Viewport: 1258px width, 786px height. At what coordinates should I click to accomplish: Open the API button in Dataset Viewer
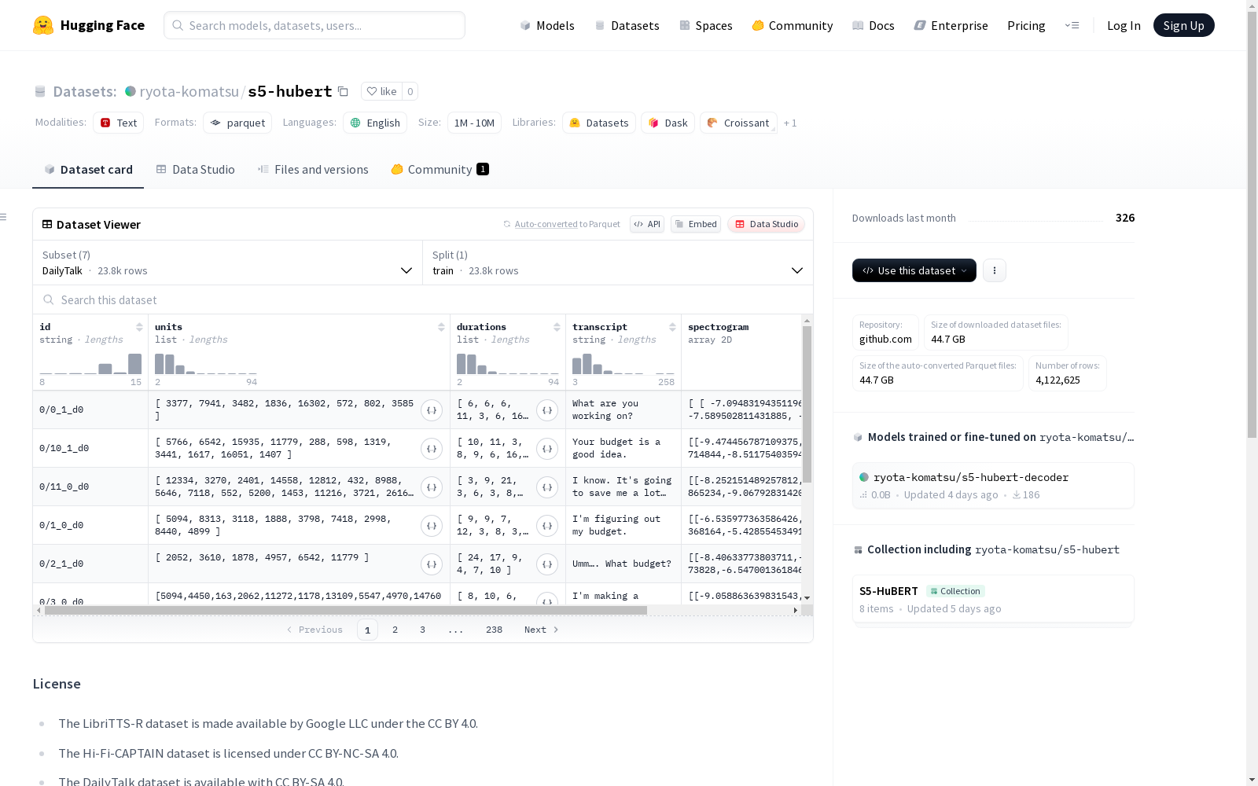(x=647, y=224)
